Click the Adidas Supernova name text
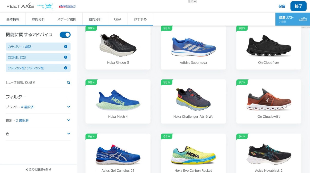The image size is (310, 173). click(x=193, y=63)
